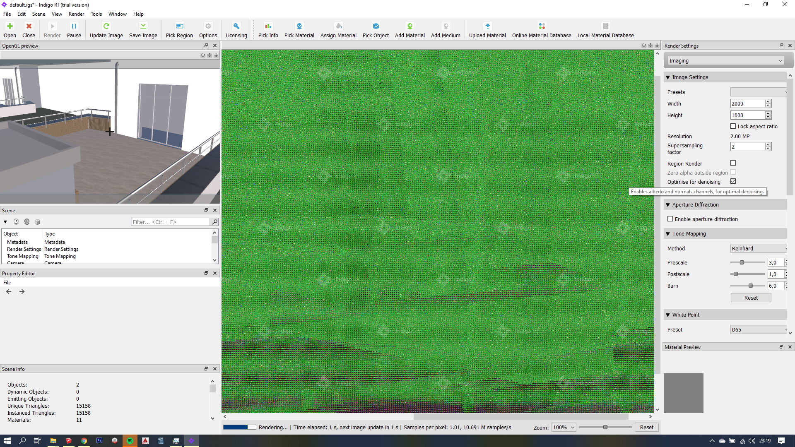Image resolution: width=795 pixels, height=447 pixels.
Task: Toggle the Region Render checkbox
Action: coord(733,163)
